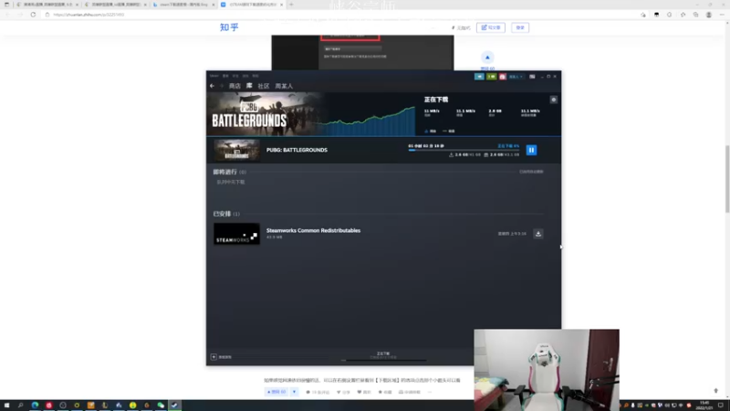Switch to the first browser tab
This screenshot has height=411, width=730.
click(x=47, y=5)
